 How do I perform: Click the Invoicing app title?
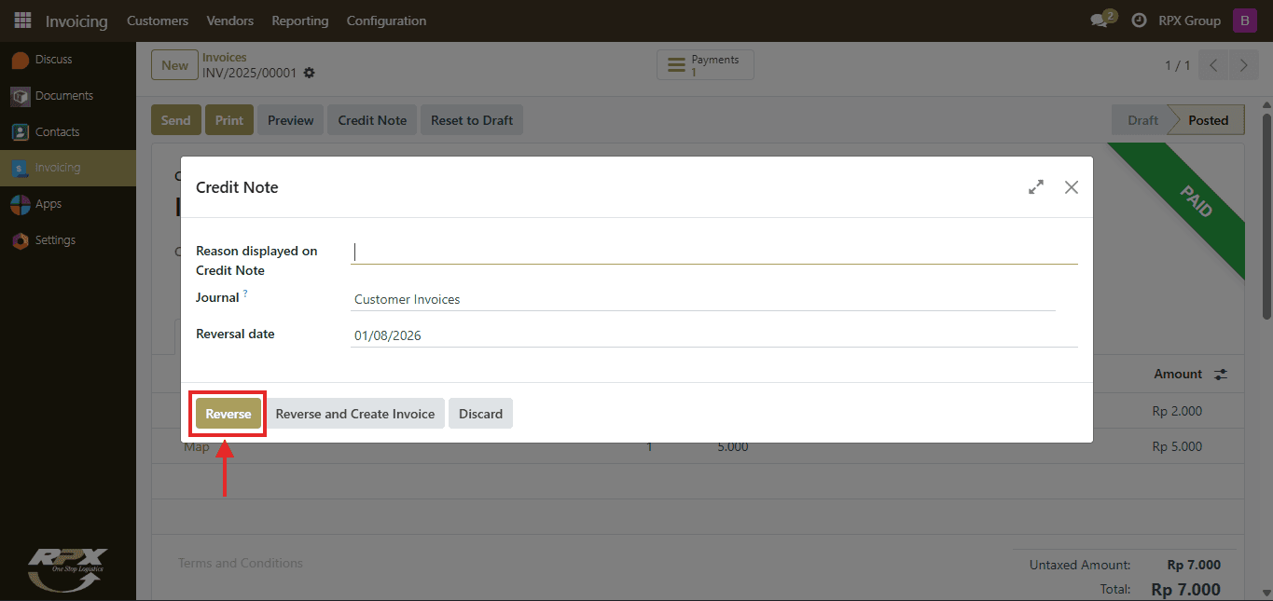pos(76,20)
